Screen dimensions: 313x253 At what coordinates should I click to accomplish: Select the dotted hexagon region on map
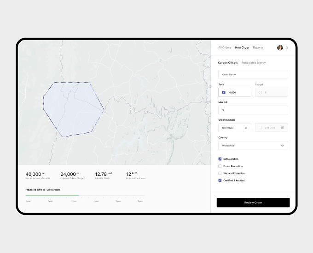[74, 109]
